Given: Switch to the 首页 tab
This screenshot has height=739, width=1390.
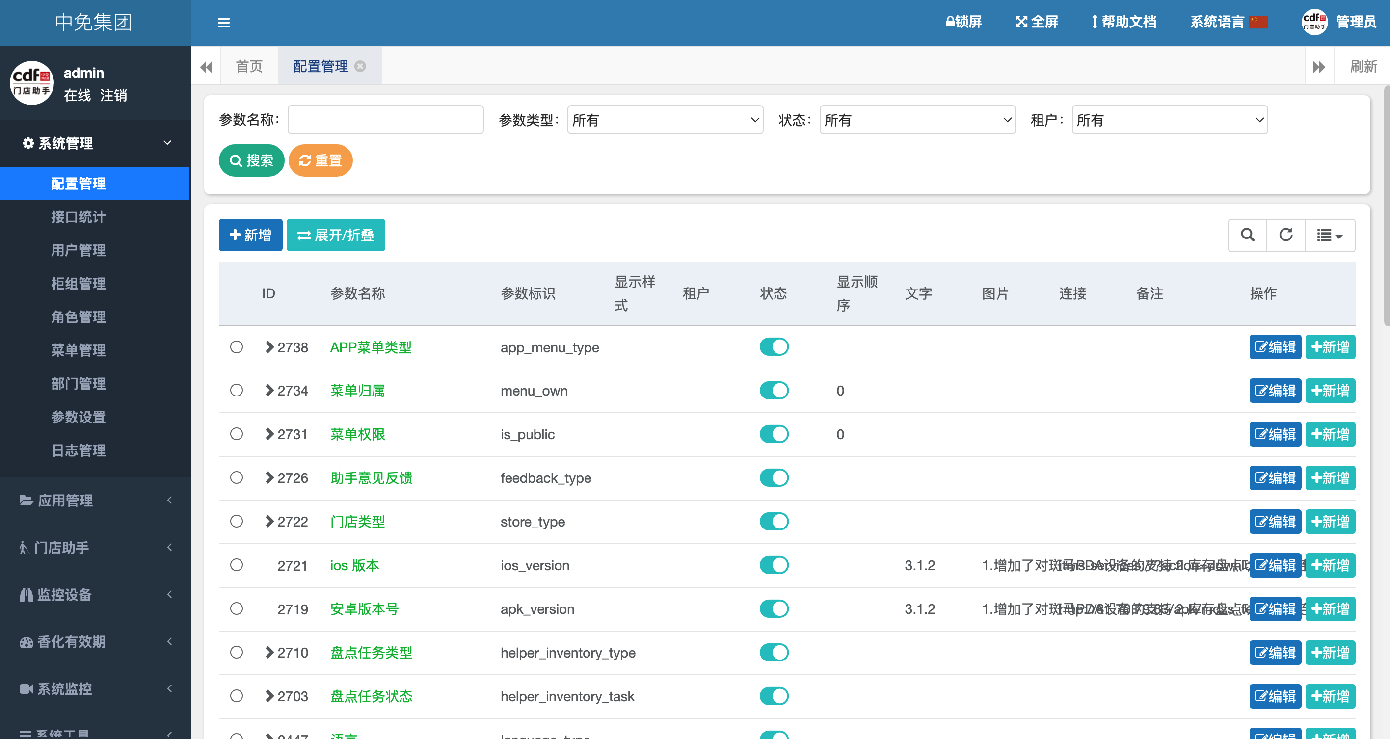Looking at the screenshot, I should pos(249,66).
